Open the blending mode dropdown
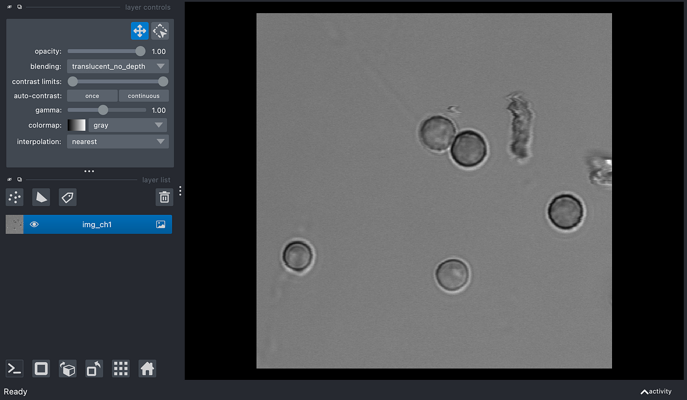 [x=117, y=66]
